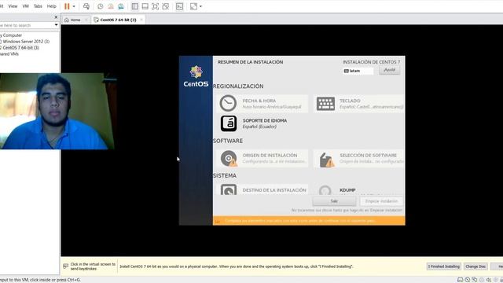Click the stretch guest display icon
503x283 pixels.
tap(194, 6)
